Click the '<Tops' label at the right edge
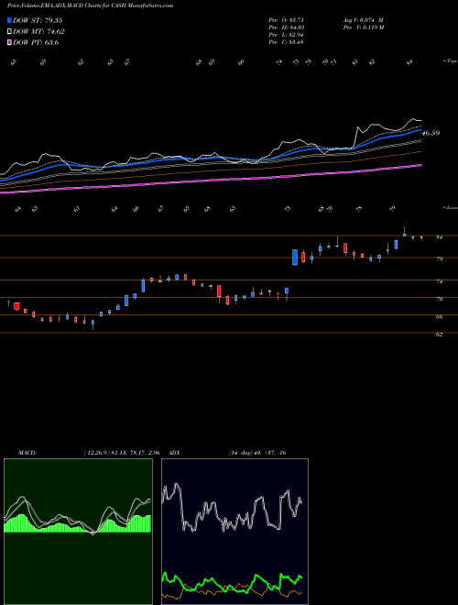Image resolution: width=458 pixels, height=605 pixels. click(x=450, y=61)
